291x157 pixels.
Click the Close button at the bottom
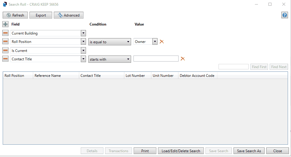[x=277, y=151]
